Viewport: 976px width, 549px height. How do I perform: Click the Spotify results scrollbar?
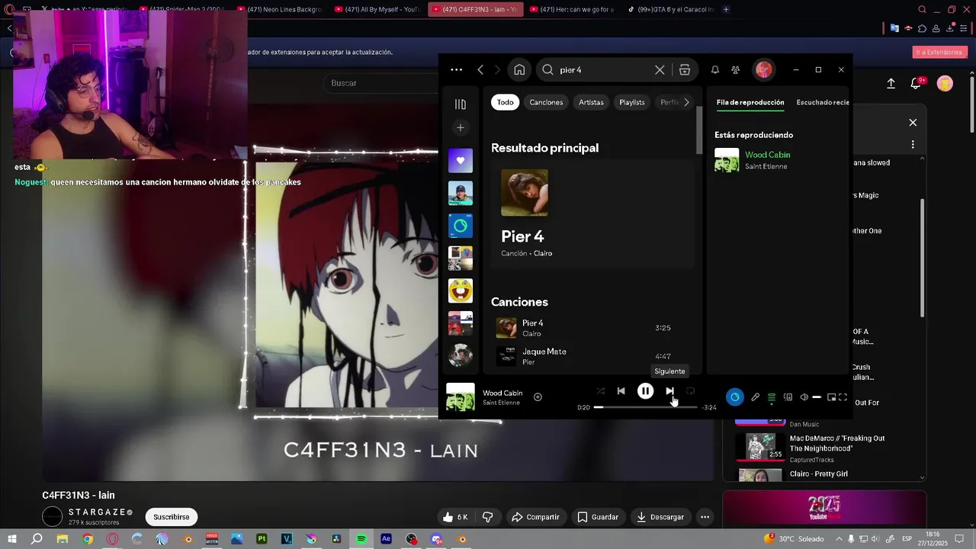pos(698,130)
